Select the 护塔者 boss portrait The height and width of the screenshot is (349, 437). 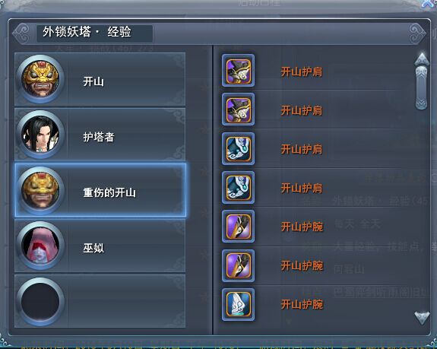[40, 135]
